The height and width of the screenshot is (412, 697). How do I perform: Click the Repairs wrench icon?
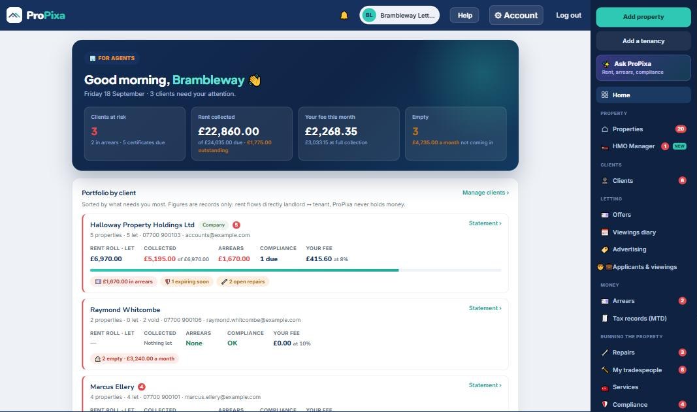(x=604, y=353)
